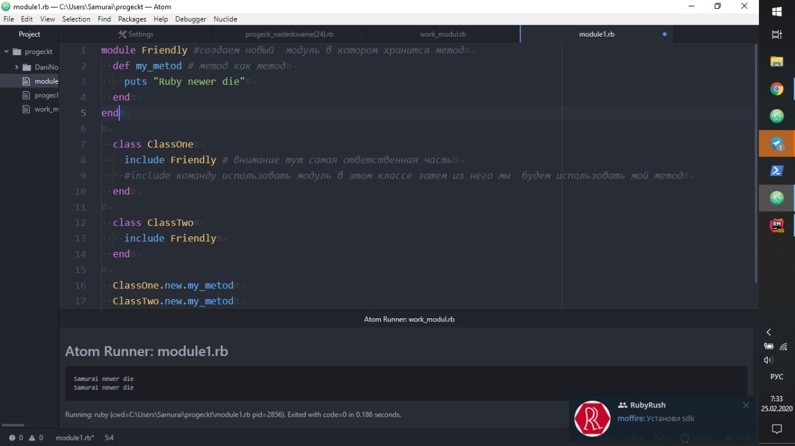Open the Windows Start menu
Viewport: 795px width, 446px height.
[x=776, y=11]
